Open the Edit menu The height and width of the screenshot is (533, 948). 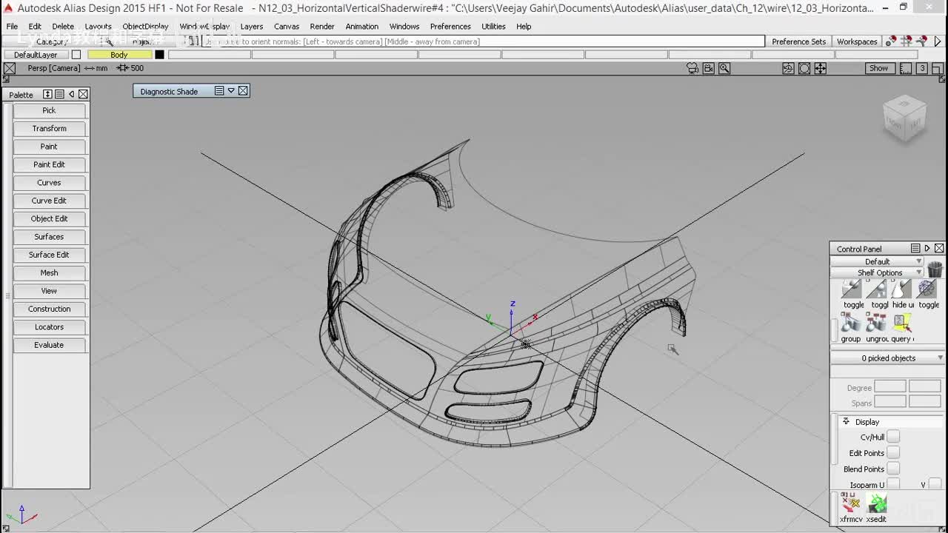(35, 27)
